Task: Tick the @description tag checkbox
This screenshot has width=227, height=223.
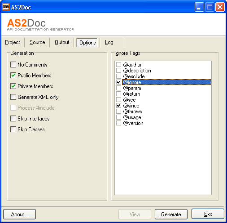Action: tap(118, 71)
